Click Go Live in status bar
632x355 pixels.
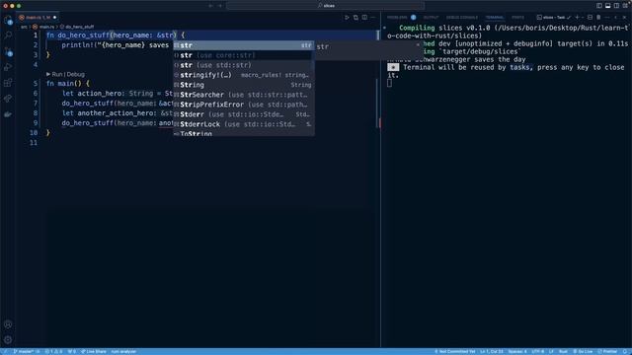[583, 351]
